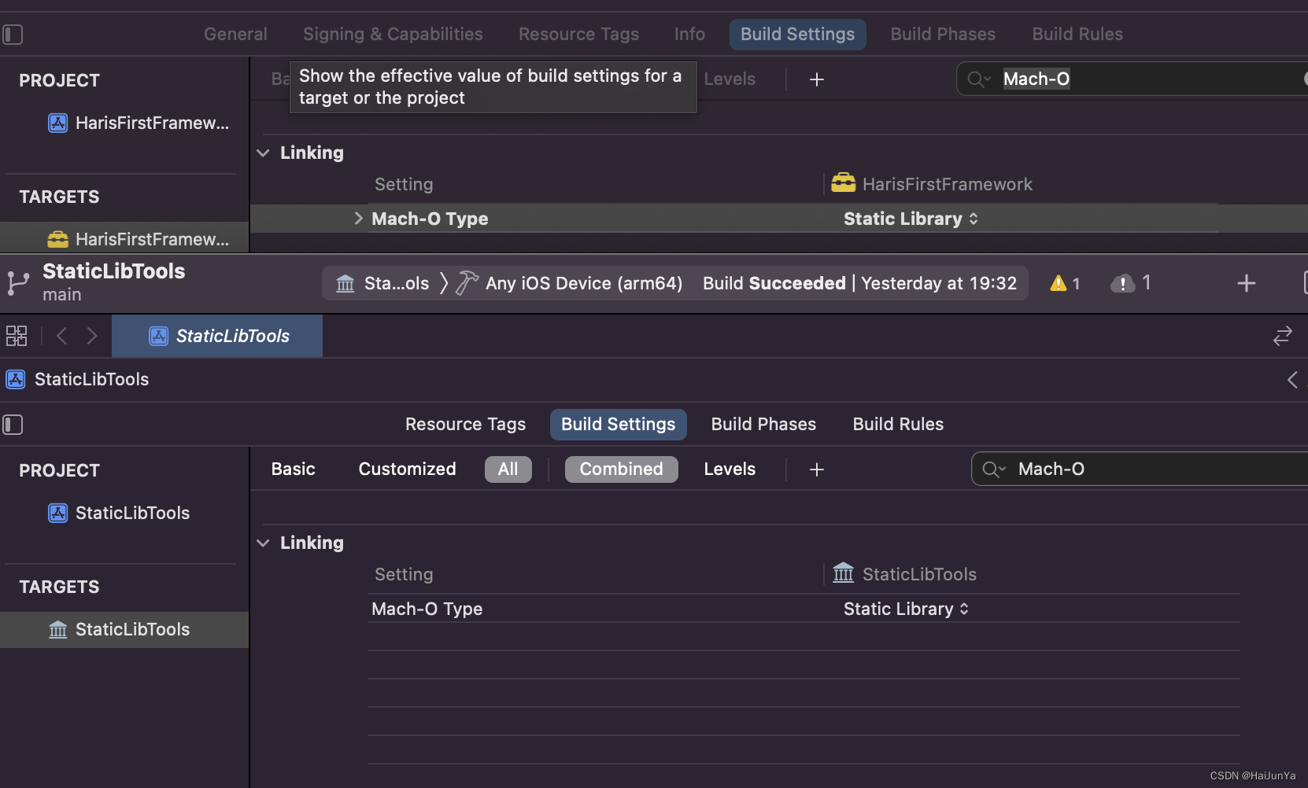The image size is (1308, 788).
Task: Show Customized build settings
Action: click(x=407, y=469)
